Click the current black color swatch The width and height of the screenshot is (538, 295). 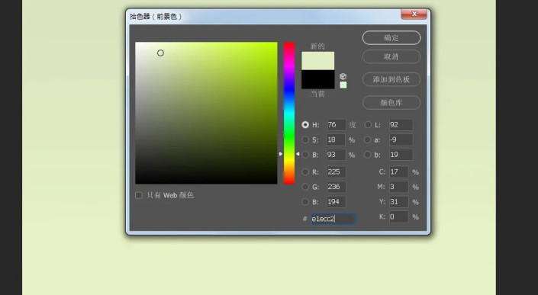(317, 79)
